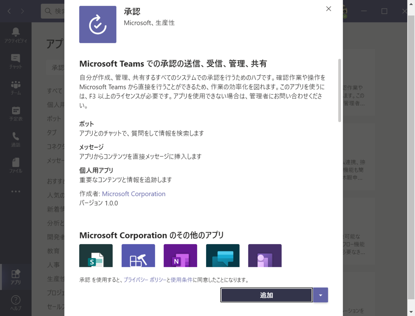415x316 pixels.
Task: Click the Microsoft、生産性 subtitle
Action: (x=149, y=23)
